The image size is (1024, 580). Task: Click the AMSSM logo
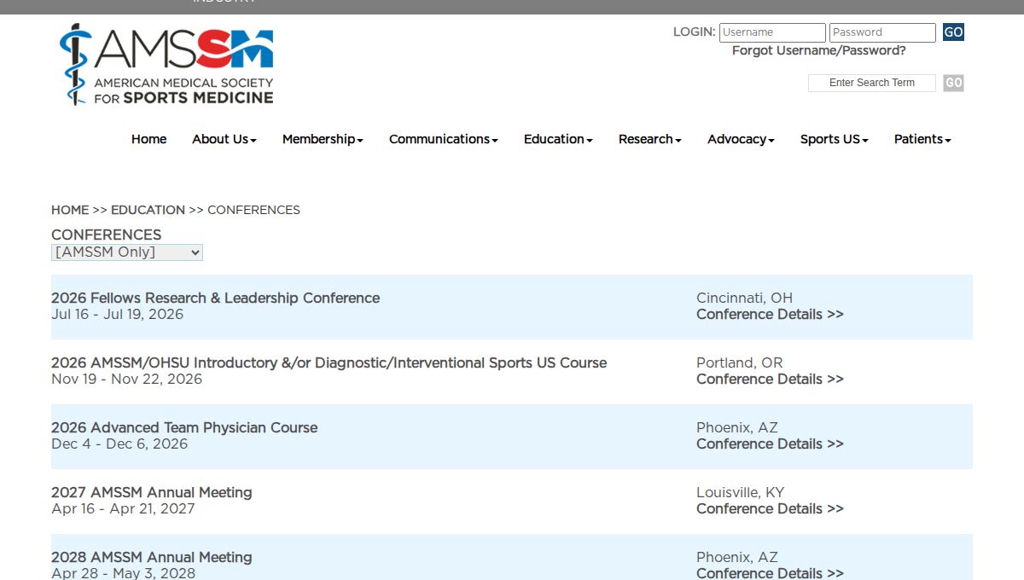[166, 65]
